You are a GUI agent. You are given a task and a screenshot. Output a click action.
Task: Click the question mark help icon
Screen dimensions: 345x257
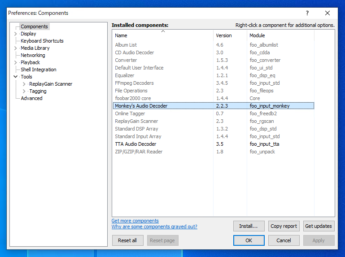click(x=307, y=13)
